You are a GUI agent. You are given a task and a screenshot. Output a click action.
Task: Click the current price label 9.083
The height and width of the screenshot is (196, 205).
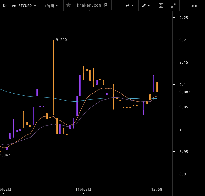click(x=185, y=92)
